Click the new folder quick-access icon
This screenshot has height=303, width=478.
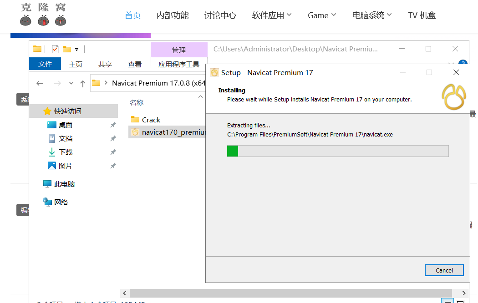(67, 49)
